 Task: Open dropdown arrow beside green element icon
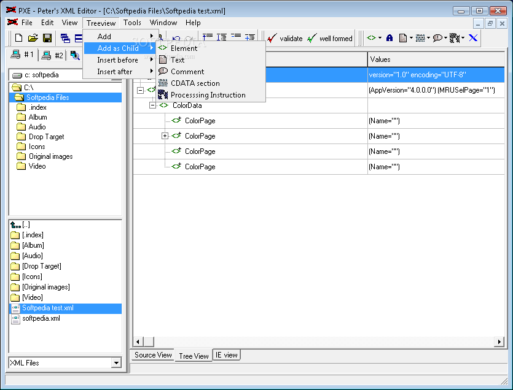(380, 38)
